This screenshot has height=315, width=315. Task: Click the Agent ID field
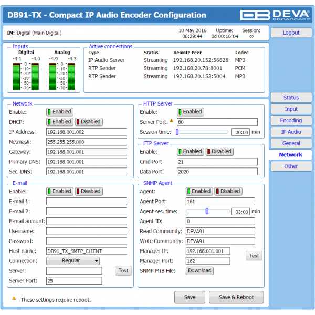(220, 221)
